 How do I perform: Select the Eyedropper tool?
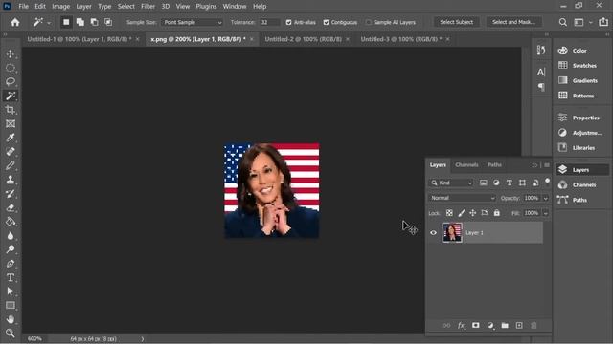coord(11,138)
